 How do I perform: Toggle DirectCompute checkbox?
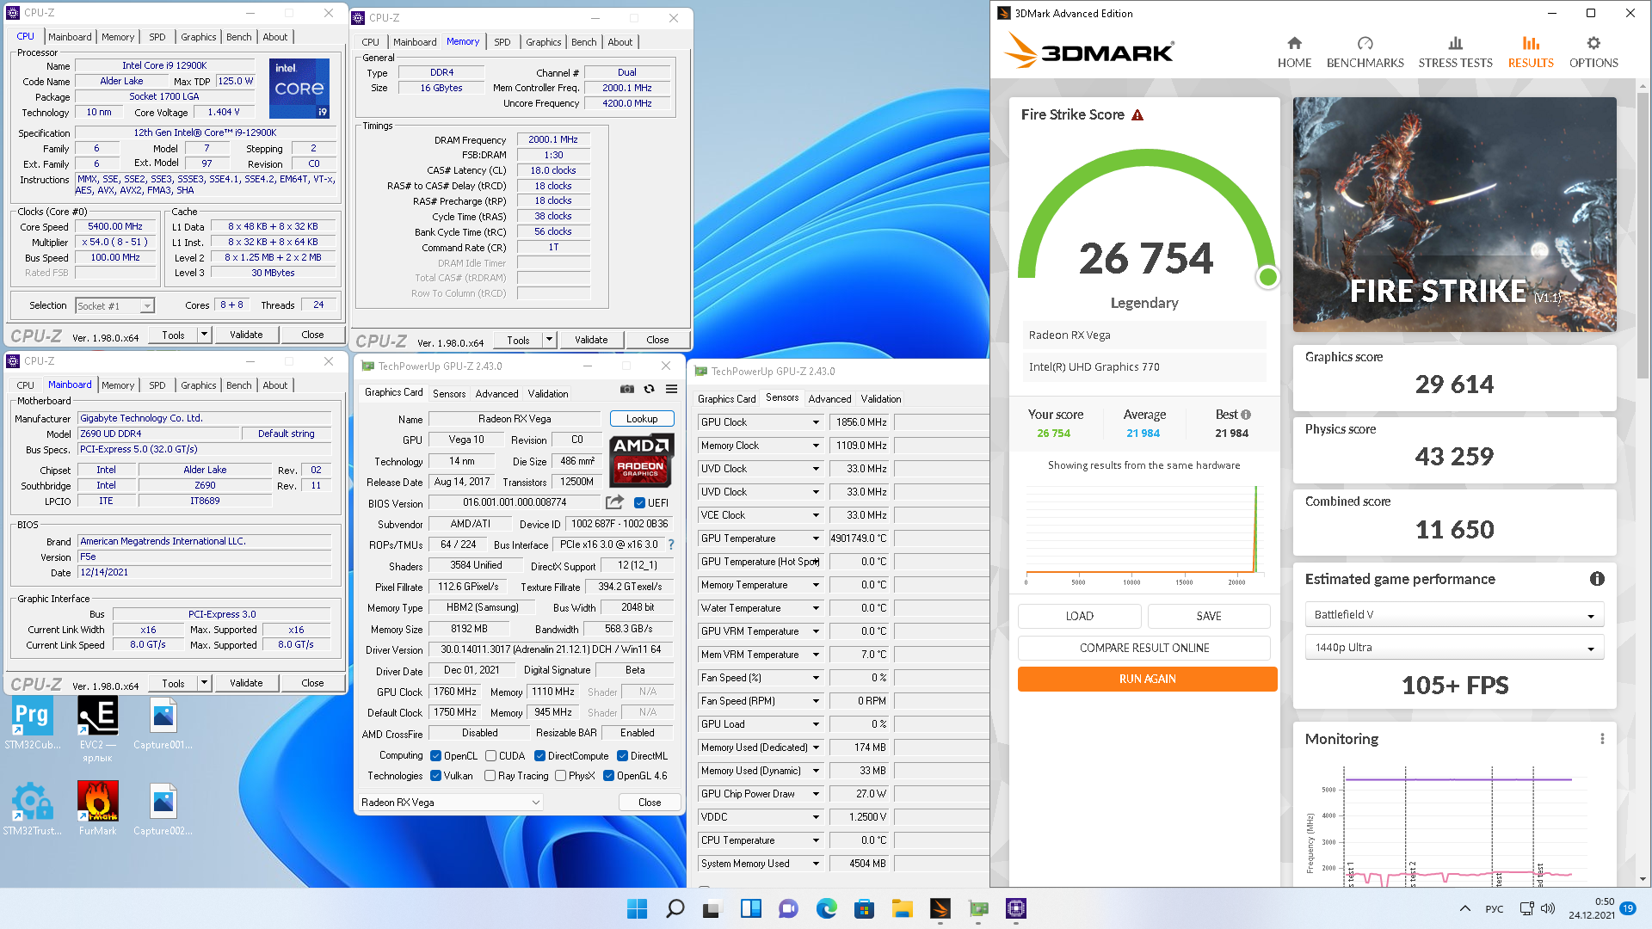pyautogui.click(x=539, y=756)
